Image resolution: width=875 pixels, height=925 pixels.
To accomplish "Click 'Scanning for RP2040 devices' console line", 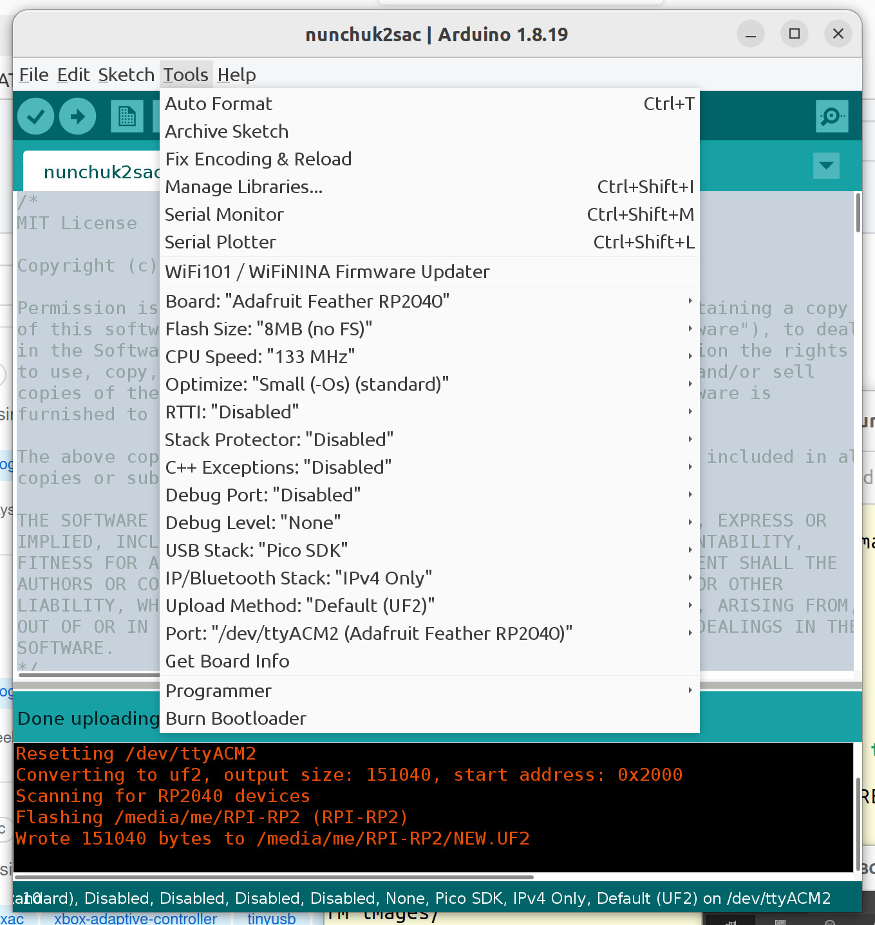I will point(163,796).
